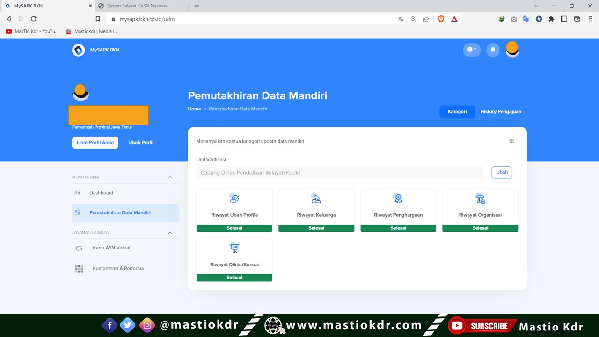The height and width of the screenshot is (337, 599).
Task: Open the profile avatar dropdown
Action: coord(512,50)
